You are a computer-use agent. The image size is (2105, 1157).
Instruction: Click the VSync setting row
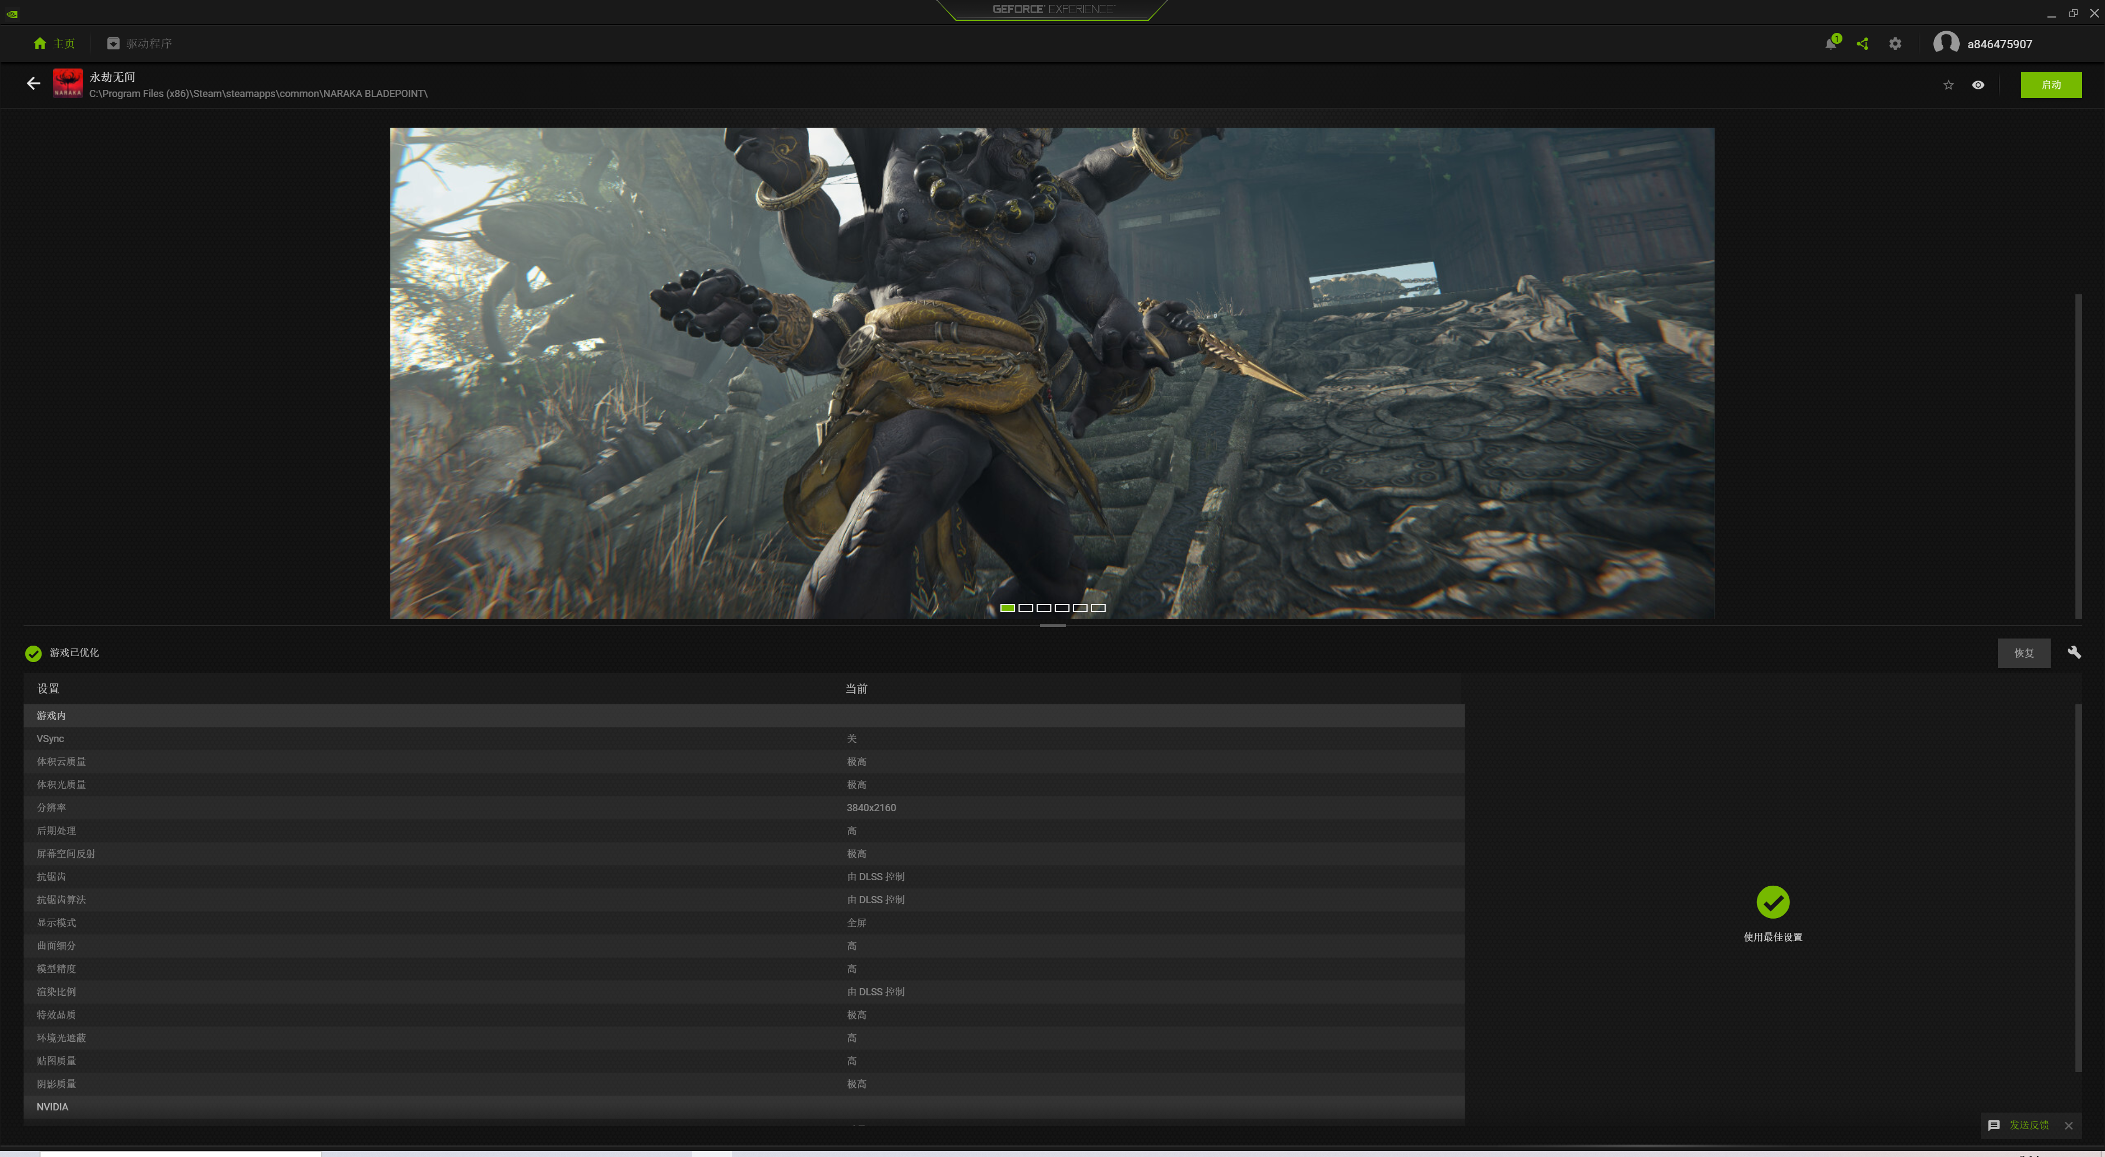click(x=744, y=739)
